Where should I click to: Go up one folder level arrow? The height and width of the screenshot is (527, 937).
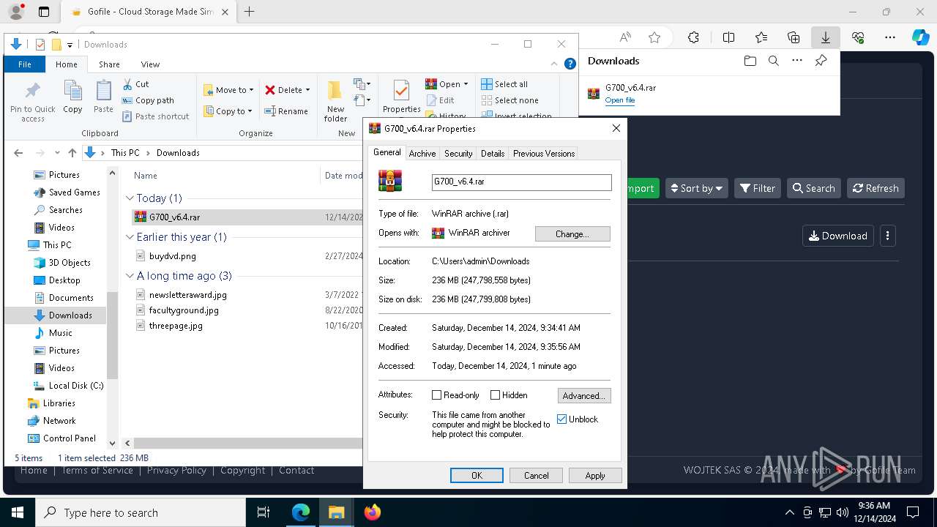click(72, 153)
